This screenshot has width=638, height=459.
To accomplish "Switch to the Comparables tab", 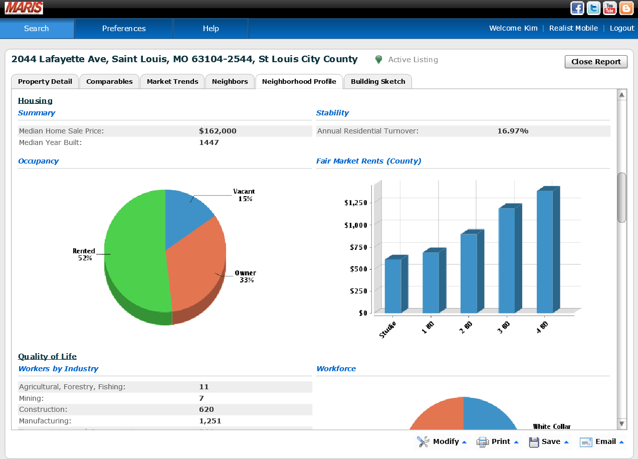I will coord(109,81).
